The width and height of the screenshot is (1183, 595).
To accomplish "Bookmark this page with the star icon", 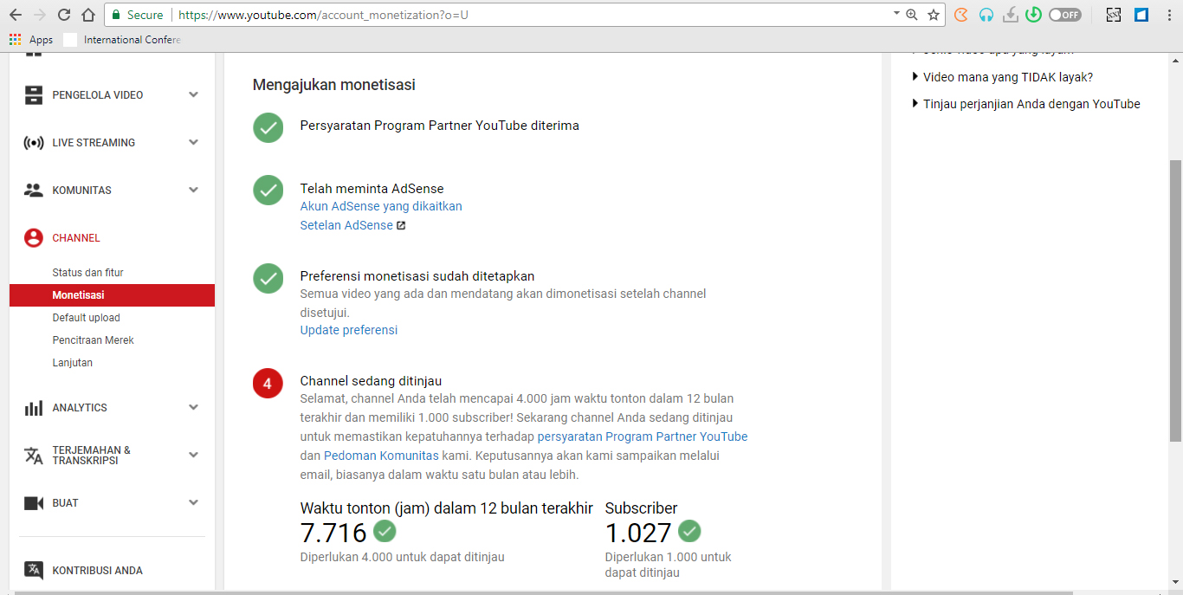I will point(934,15).
